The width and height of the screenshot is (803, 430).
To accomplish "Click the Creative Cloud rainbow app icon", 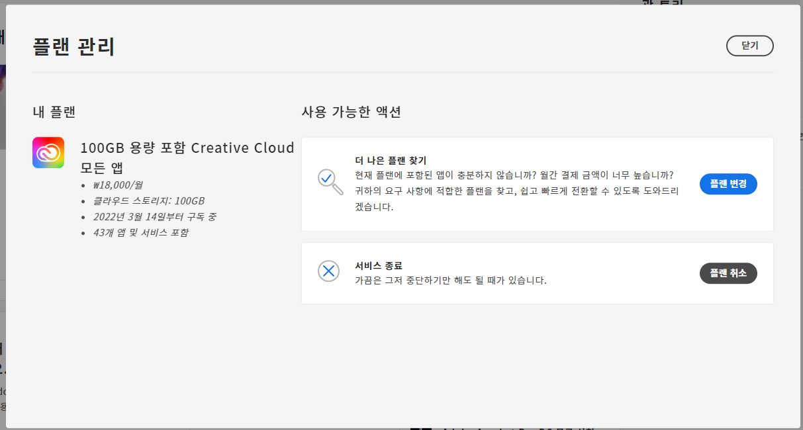I will coord(48,153).
